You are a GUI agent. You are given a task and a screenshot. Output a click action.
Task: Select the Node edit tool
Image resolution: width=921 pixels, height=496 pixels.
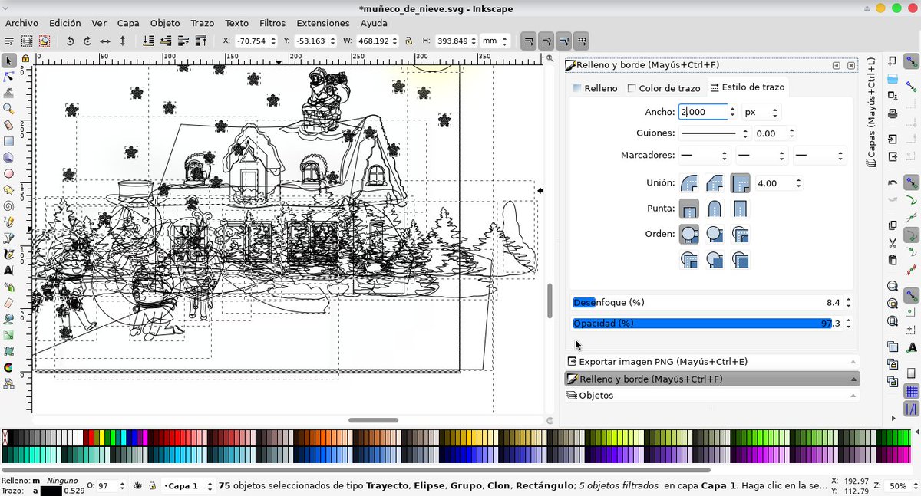pos(8,77)
